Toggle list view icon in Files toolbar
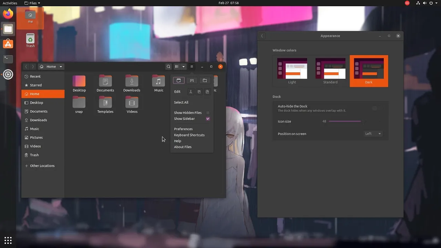The image size is (441, 248). pos(177,66)
